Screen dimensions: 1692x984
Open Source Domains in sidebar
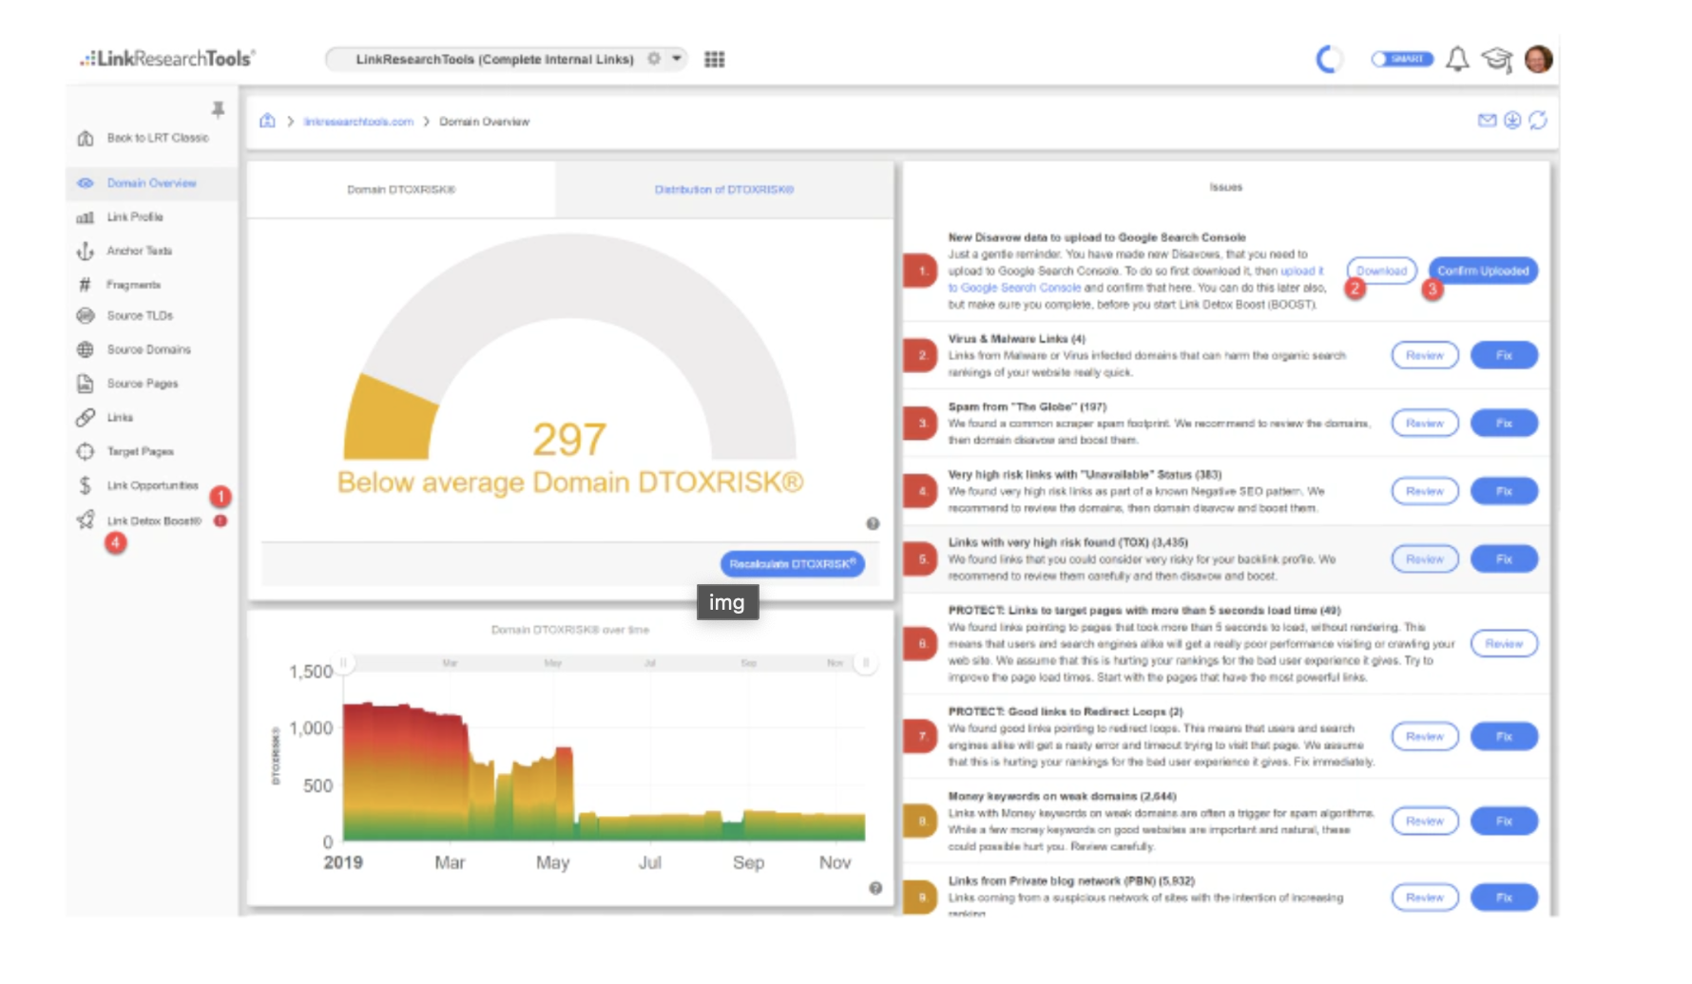(x=148, y=350)
